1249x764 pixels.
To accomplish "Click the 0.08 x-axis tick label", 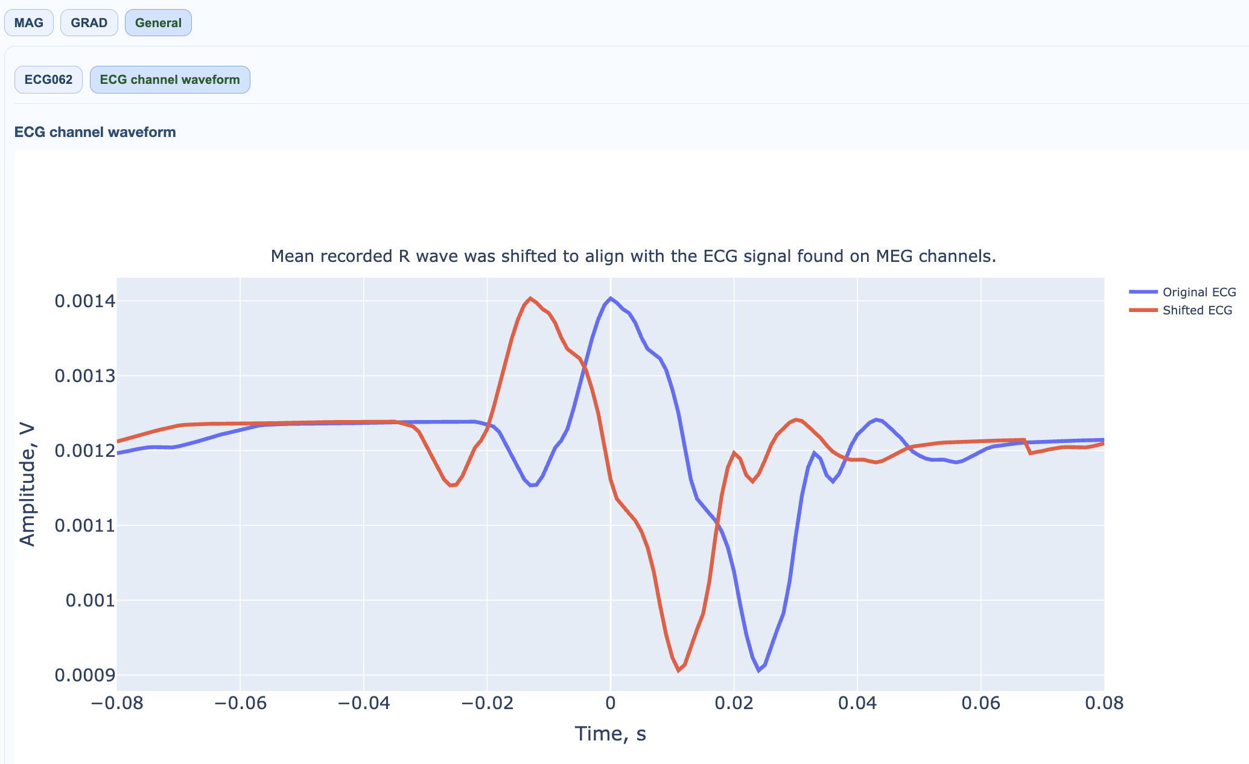I will tap(1104, 704).
